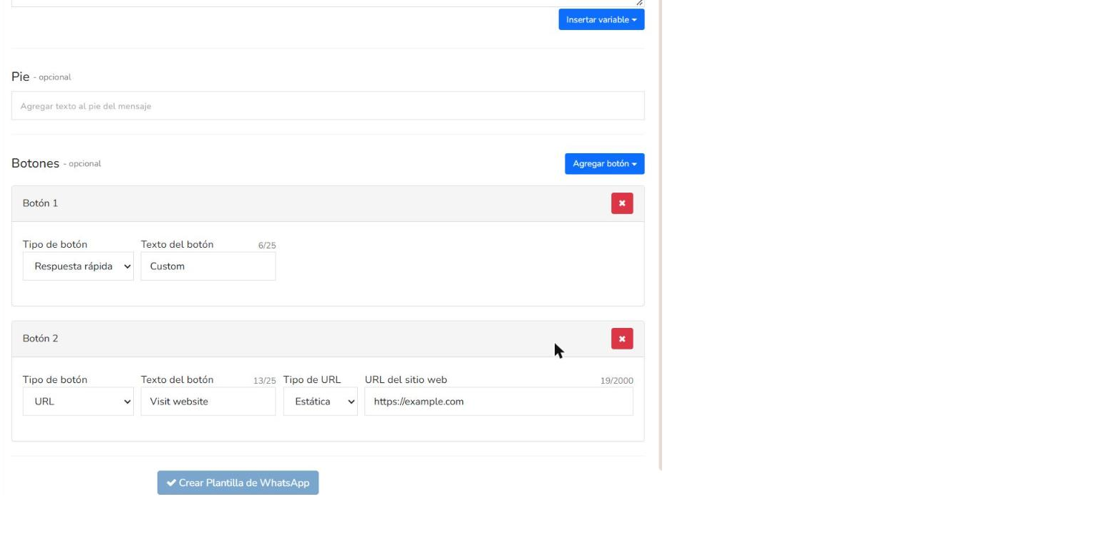Remove Botón 2 using red X icon
The height and width of the screenshot is (537, 1098).
tap(622, 339)
